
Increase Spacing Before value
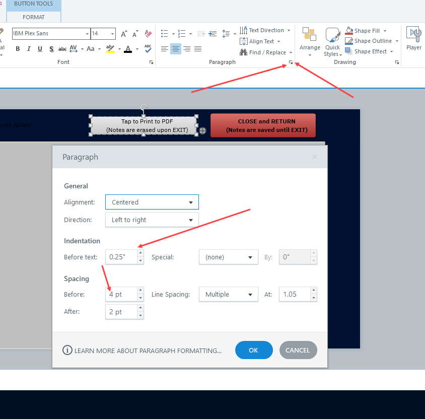(x=140, y=290)
